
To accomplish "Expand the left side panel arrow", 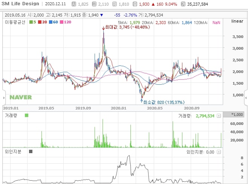I will tap(4, 98).
